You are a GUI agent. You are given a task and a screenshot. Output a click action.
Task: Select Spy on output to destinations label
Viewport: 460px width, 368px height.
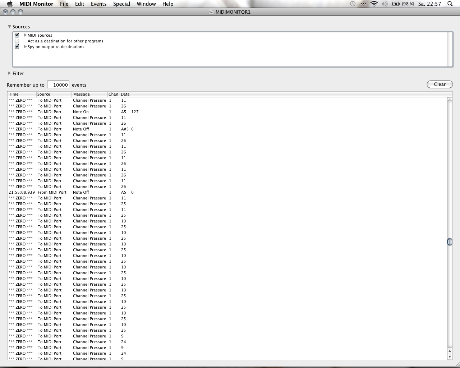(x=56, y=47)
